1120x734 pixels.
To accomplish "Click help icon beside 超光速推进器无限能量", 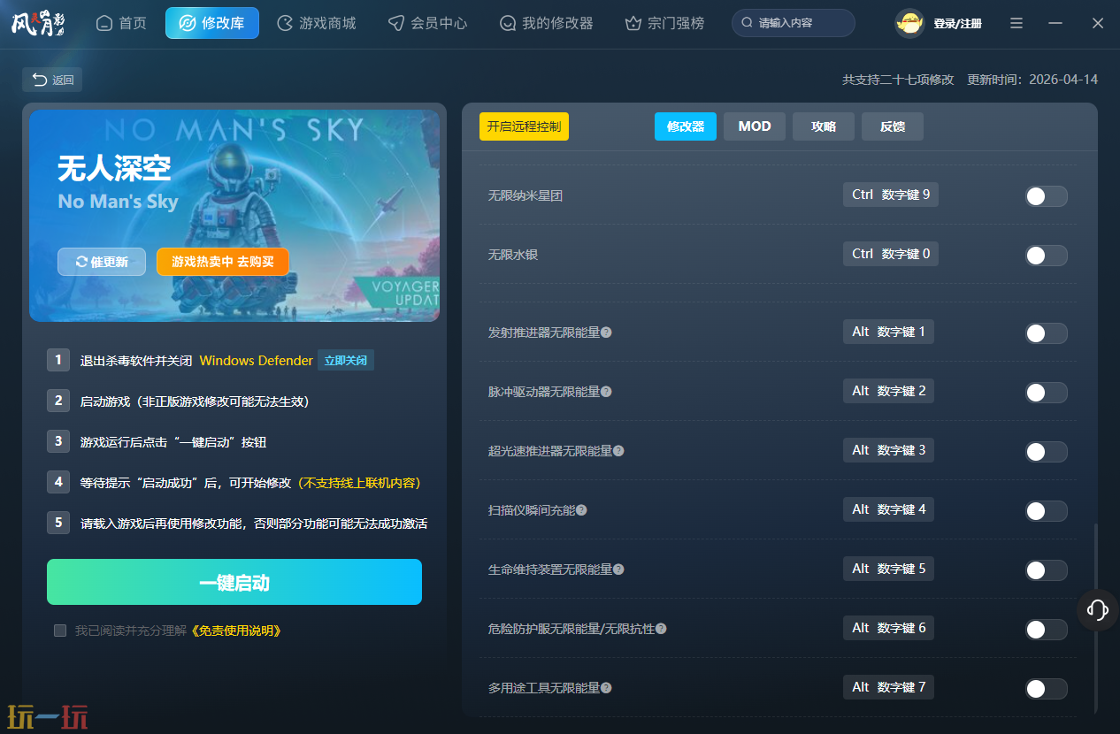I will [x=618, y=451].
